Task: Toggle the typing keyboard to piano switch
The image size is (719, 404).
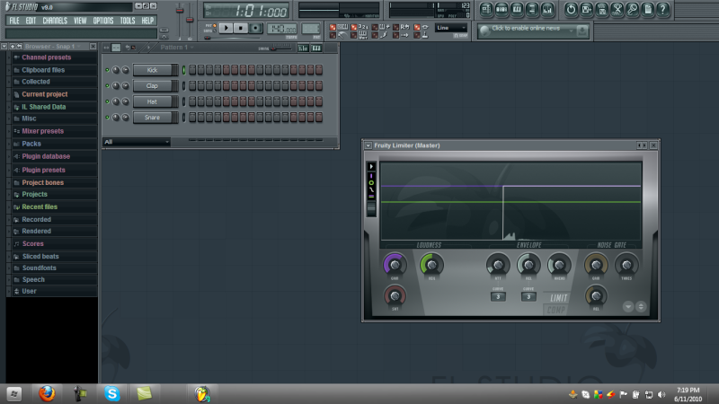Action: [x=333, y=27]
